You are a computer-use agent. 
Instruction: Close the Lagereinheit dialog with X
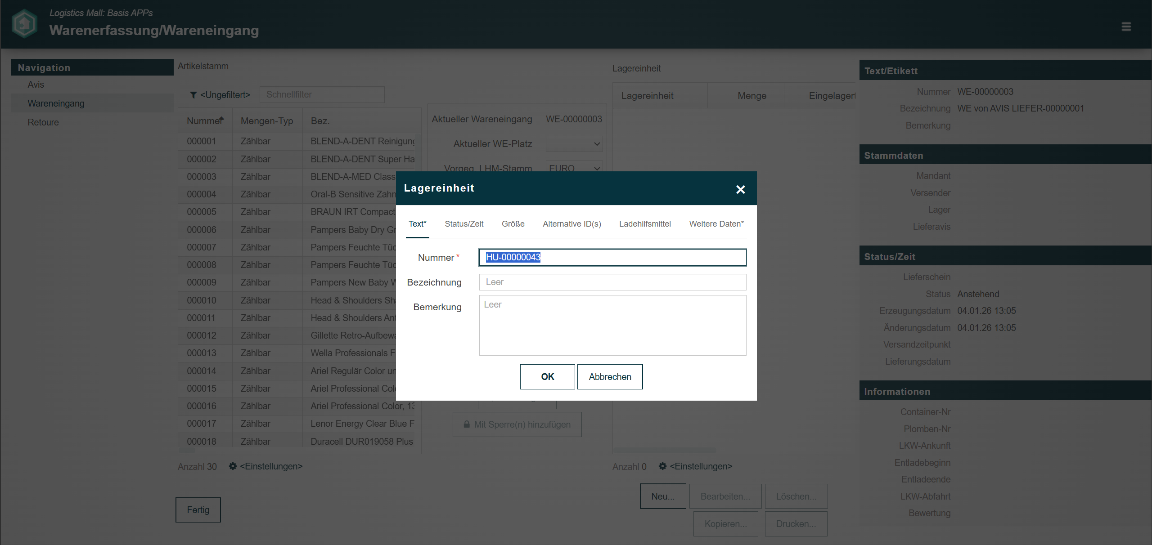click(x=740, y=189)
